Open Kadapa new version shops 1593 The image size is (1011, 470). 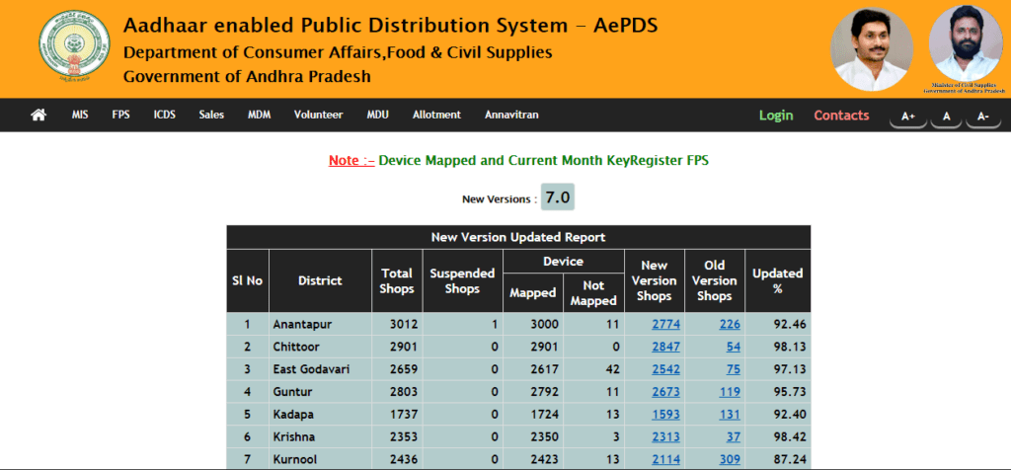[665, 415]
